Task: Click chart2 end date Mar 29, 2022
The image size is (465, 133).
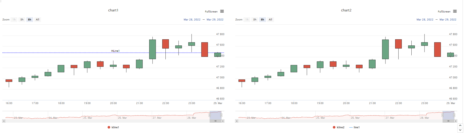Action: [x=448, y=20]
